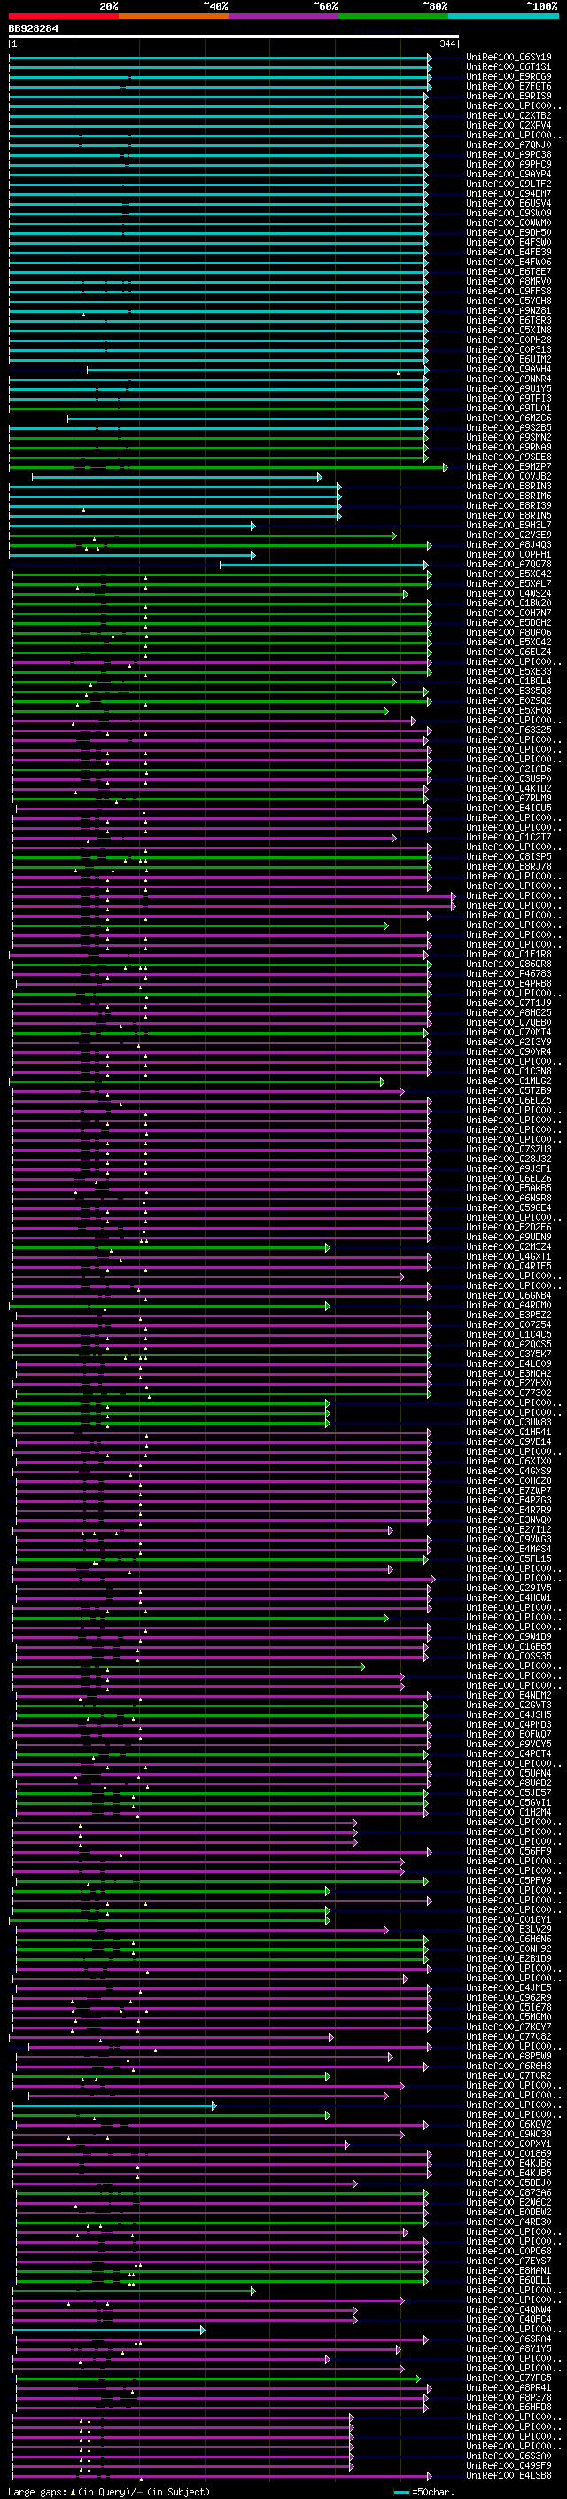The height and width of the screenshot is (2499, 567).
Task: Select label UniRef100_P63325
Action: click(509, 730)
